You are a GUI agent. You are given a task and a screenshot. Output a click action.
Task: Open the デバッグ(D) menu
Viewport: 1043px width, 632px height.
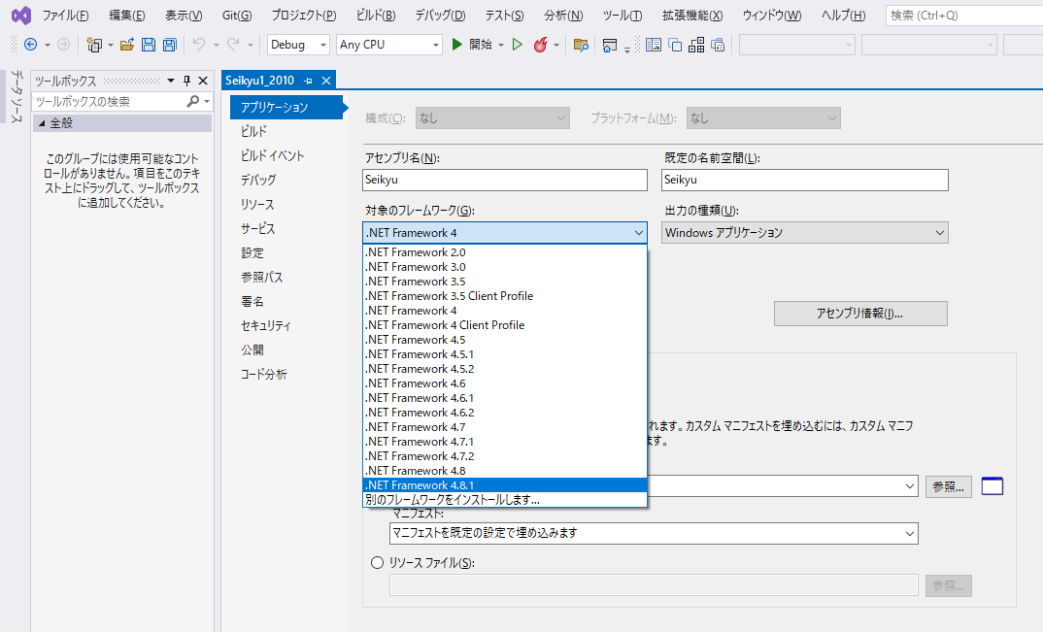(440, 16)
